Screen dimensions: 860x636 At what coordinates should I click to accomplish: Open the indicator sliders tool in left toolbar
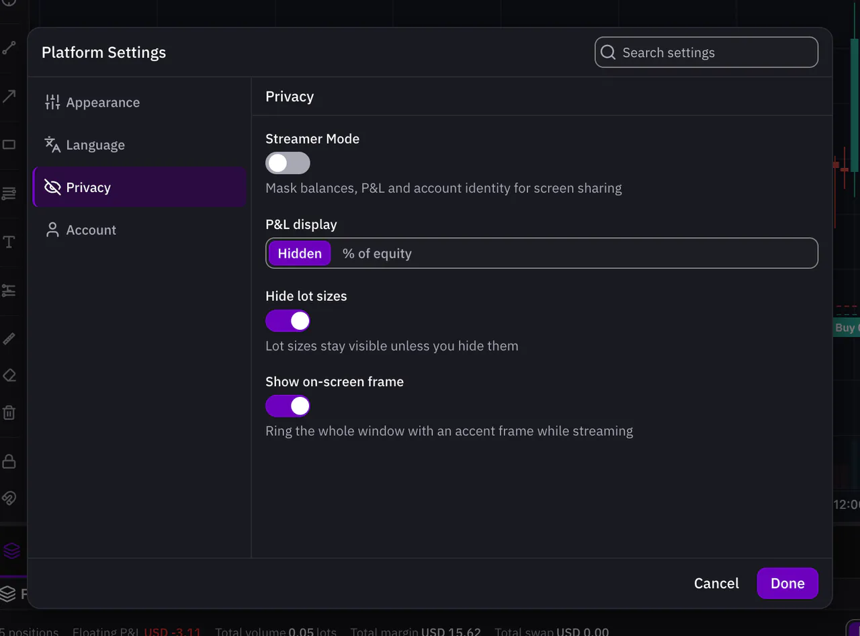pyautogui.click(x=9, y=290)
